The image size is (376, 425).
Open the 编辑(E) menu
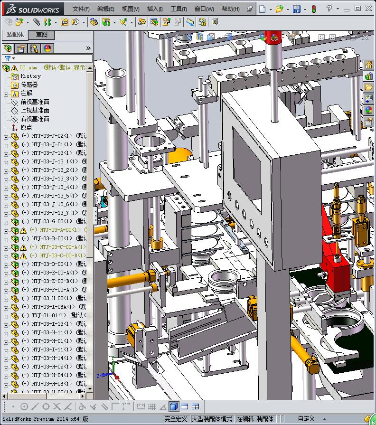coord(106,9)
